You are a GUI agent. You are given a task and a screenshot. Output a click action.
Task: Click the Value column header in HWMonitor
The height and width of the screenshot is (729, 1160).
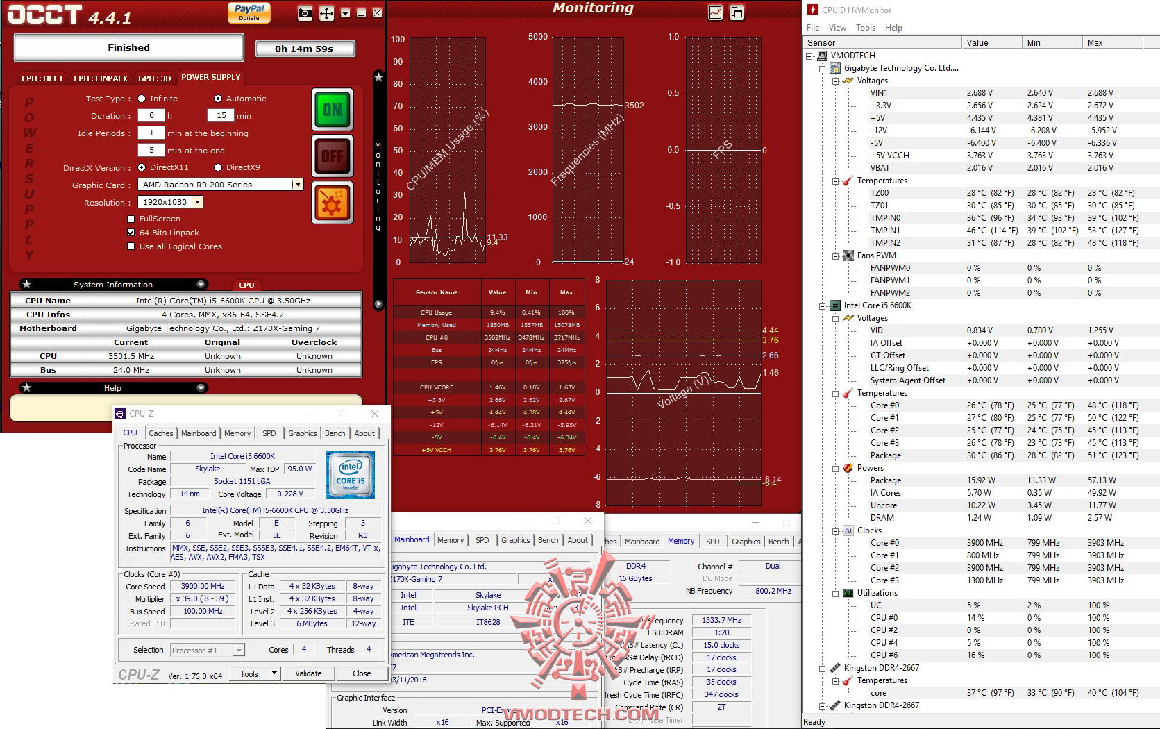tap(992, 43)
